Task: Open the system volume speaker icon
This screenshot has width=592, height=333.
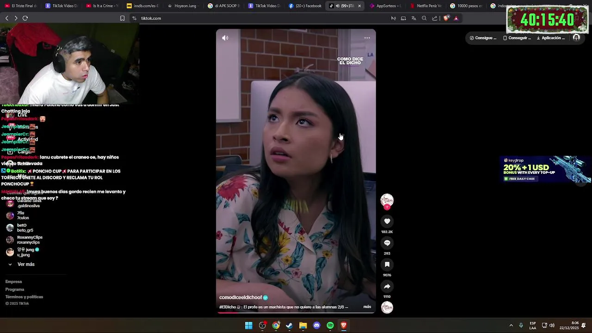Action: tap(552, 325)
